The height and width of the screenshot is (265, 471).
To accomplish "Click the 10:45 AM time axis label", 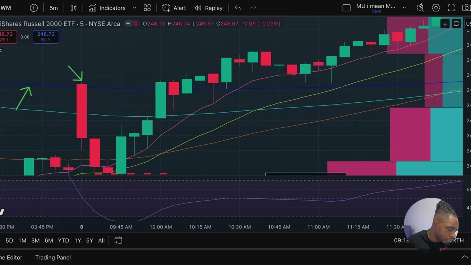I will coord(279,227).
